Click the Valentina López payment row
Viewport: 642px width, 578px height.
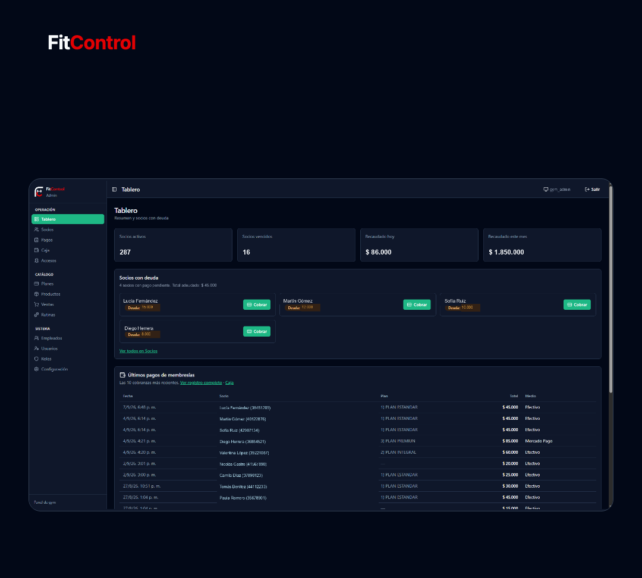tap(358, 453)
